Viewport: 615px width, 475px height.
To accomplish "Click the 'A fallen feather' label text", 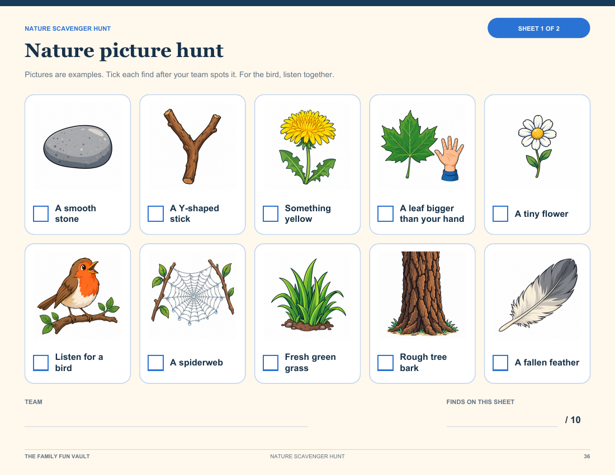I will coord(547,363).
